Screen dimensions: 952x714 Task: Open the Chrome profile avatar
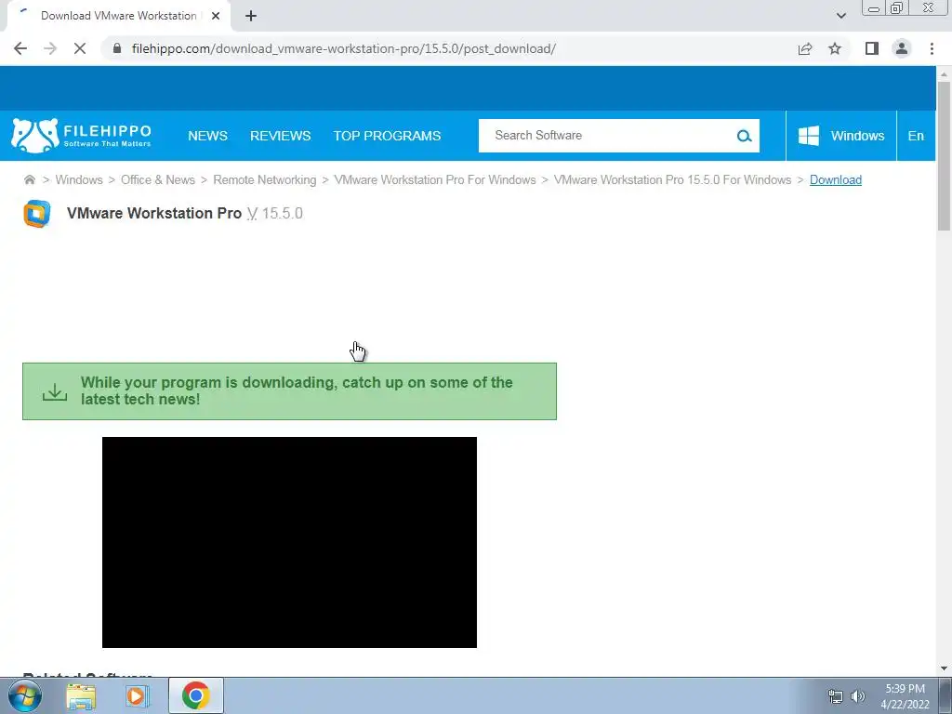click(902, 48)
